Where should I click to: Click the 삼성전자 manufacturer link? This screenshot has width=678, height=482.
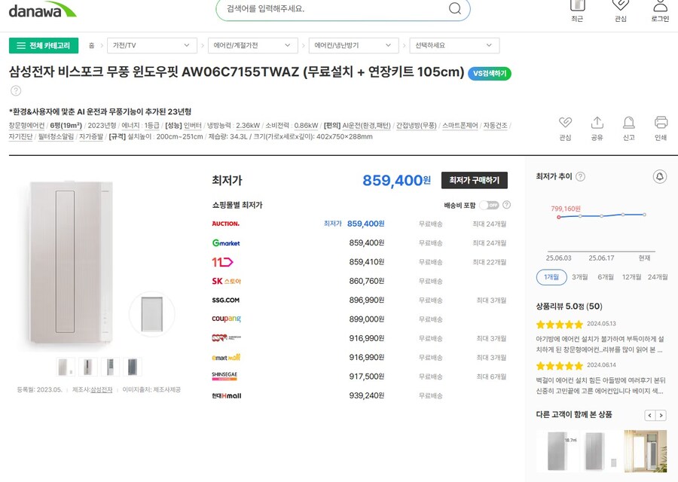[101, 389]
